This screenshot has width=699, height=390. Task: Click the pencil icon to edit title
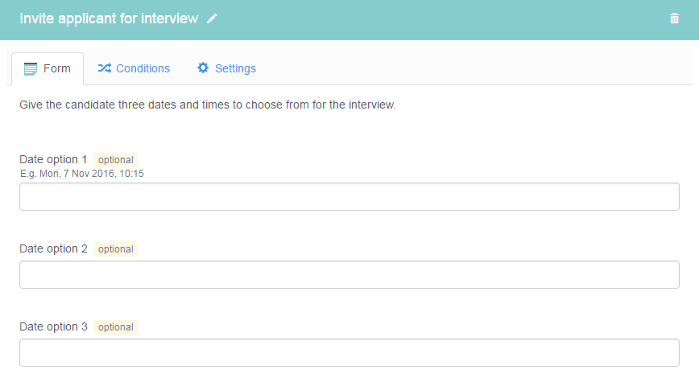pyautogui.click(x=212, y=18)
